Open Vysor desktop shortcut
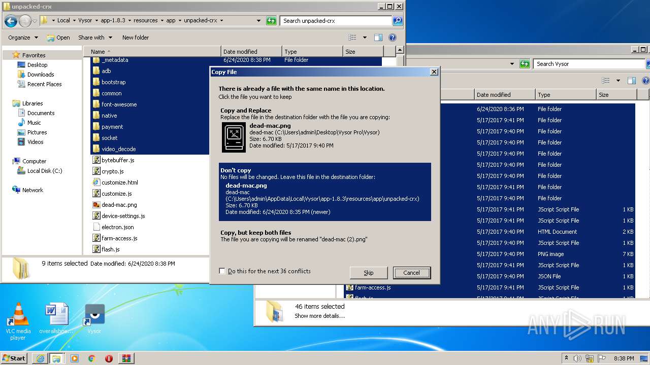The height and width of the screenshot is (365, 650). click(x=94, y=319)
